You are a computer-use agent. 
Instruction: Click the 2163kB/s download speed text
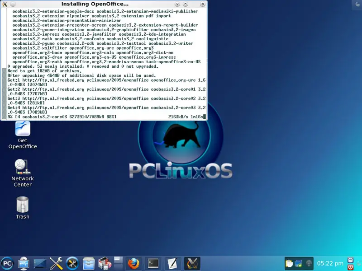tap(178, 117)
